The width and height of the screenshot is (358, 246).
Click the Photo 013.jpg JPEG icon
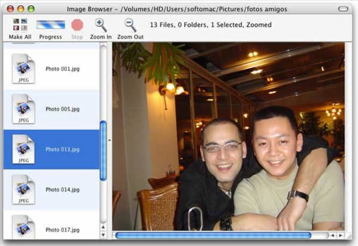[x=23, y=149]
